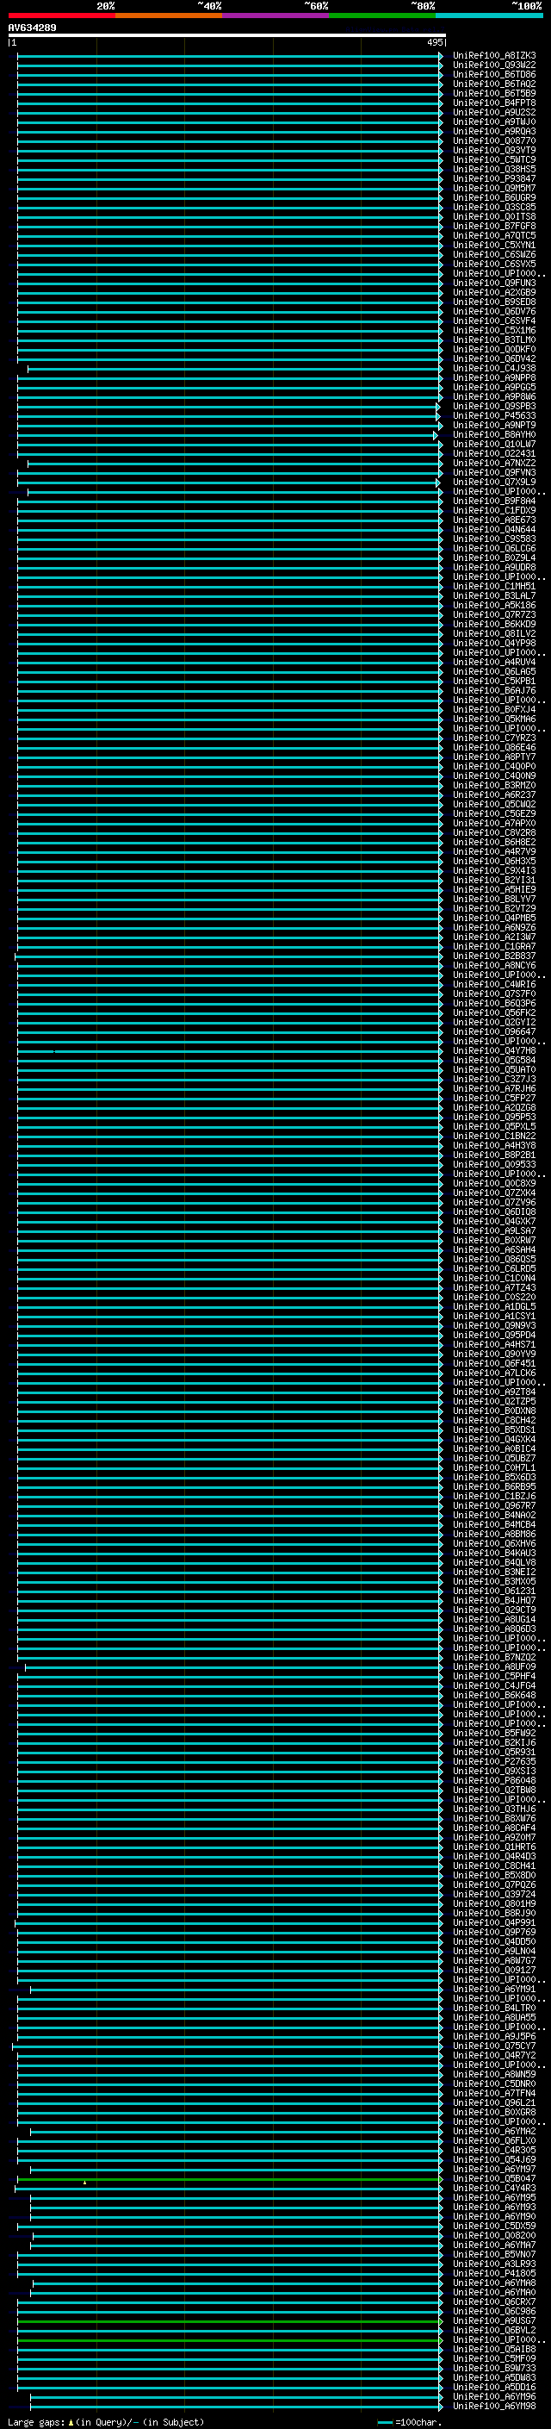
Task: Select UniRef100_C0H7L1 label
Action: coord(494,1468)
